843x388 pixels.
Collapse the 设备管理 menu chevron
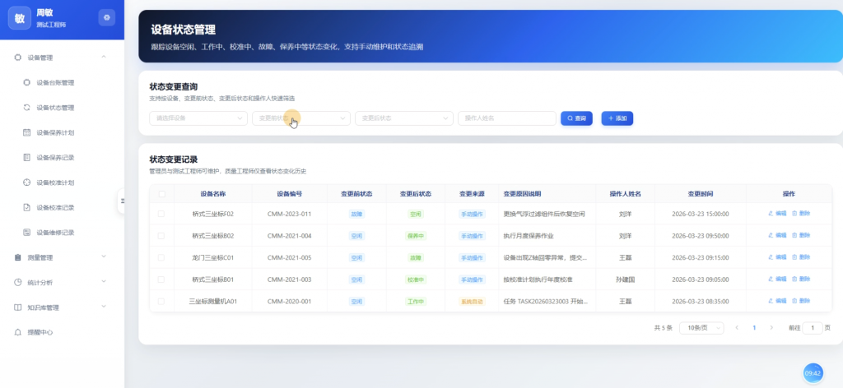[104, 57]
